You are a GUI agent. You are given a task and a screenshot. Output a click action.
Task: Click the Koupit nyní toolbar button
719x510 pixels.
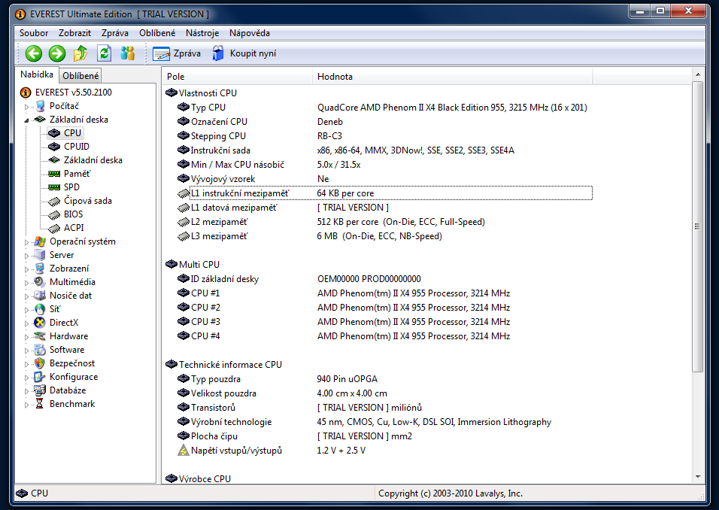coord(244,53)
